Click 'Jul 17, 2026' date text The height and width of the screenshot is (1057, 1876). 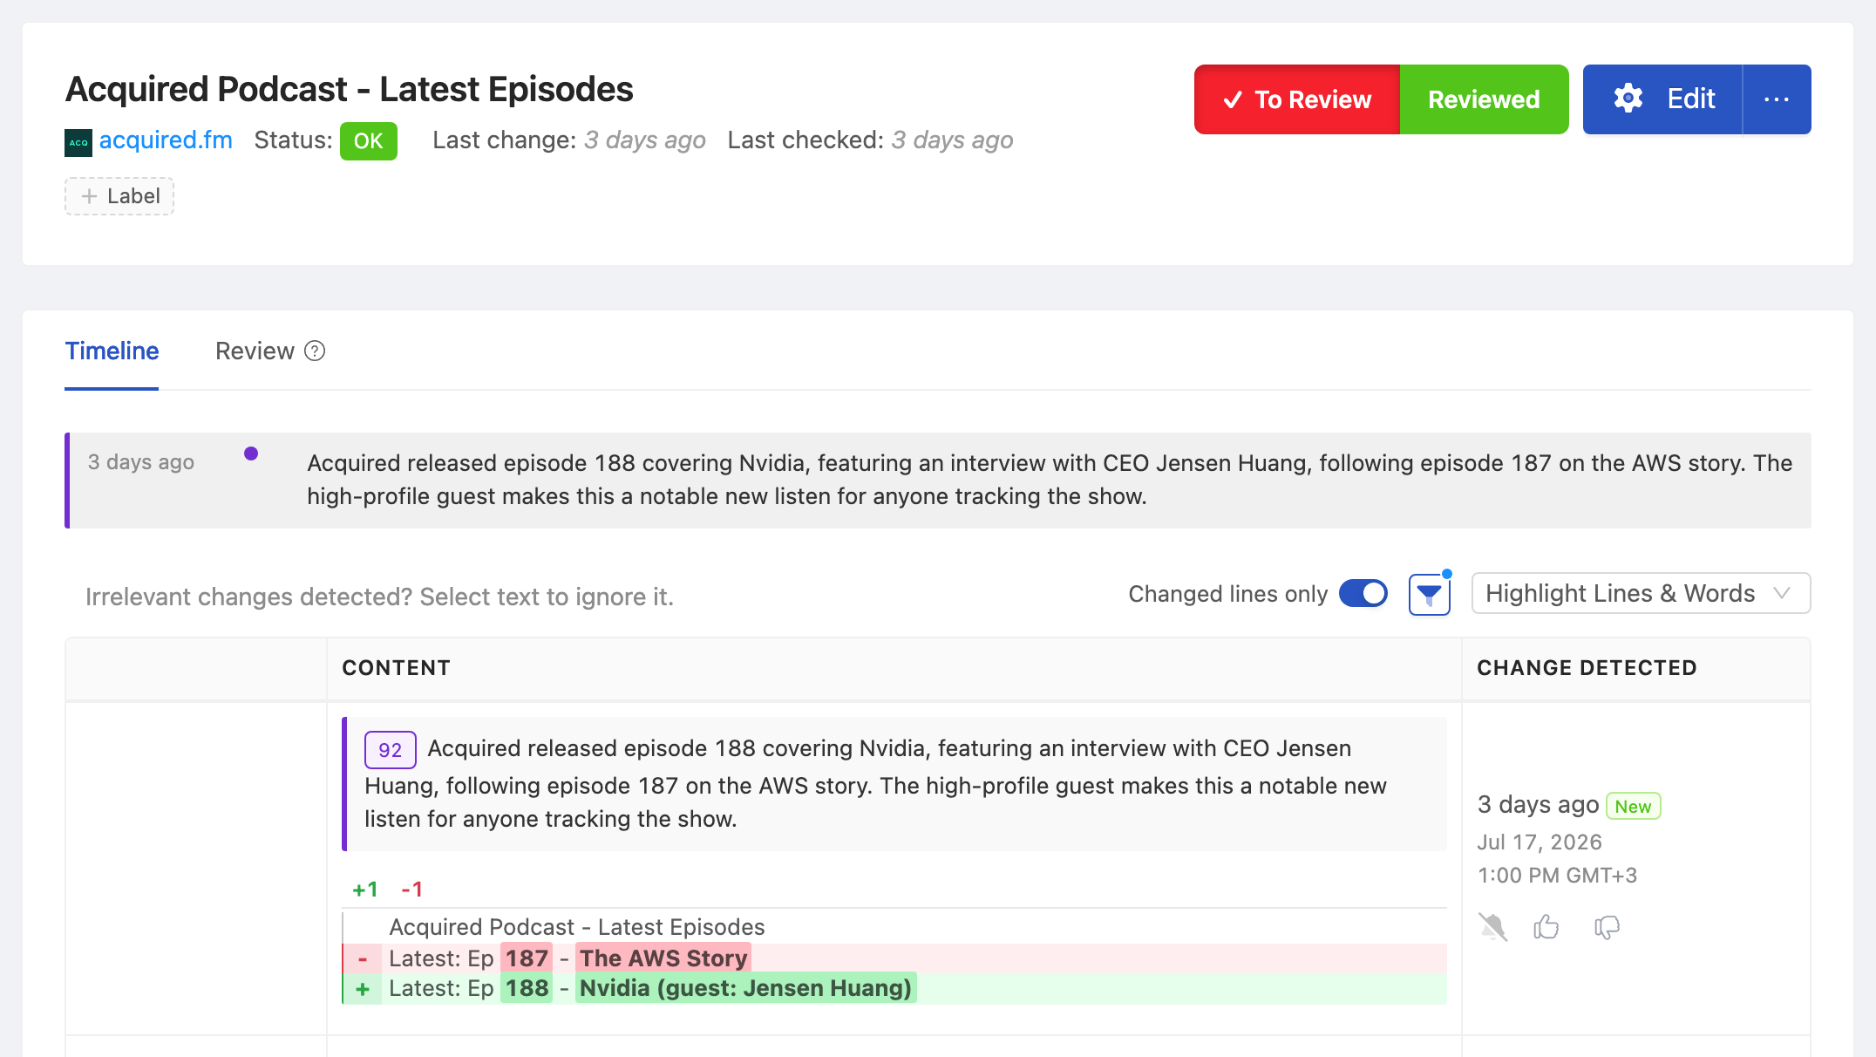pyautogui.click(x=1540, y=842)
